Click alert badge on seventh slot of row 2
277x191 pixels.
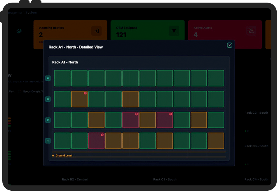point(170,114)
